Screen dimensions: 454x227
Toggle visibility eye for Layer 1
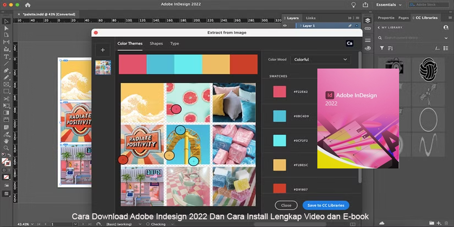(285, 26)
